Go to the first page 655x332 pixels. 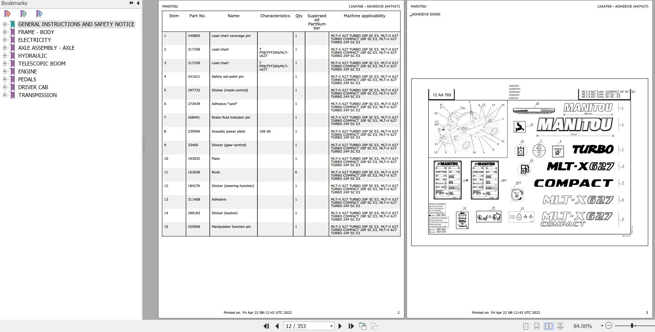(266, 326)
